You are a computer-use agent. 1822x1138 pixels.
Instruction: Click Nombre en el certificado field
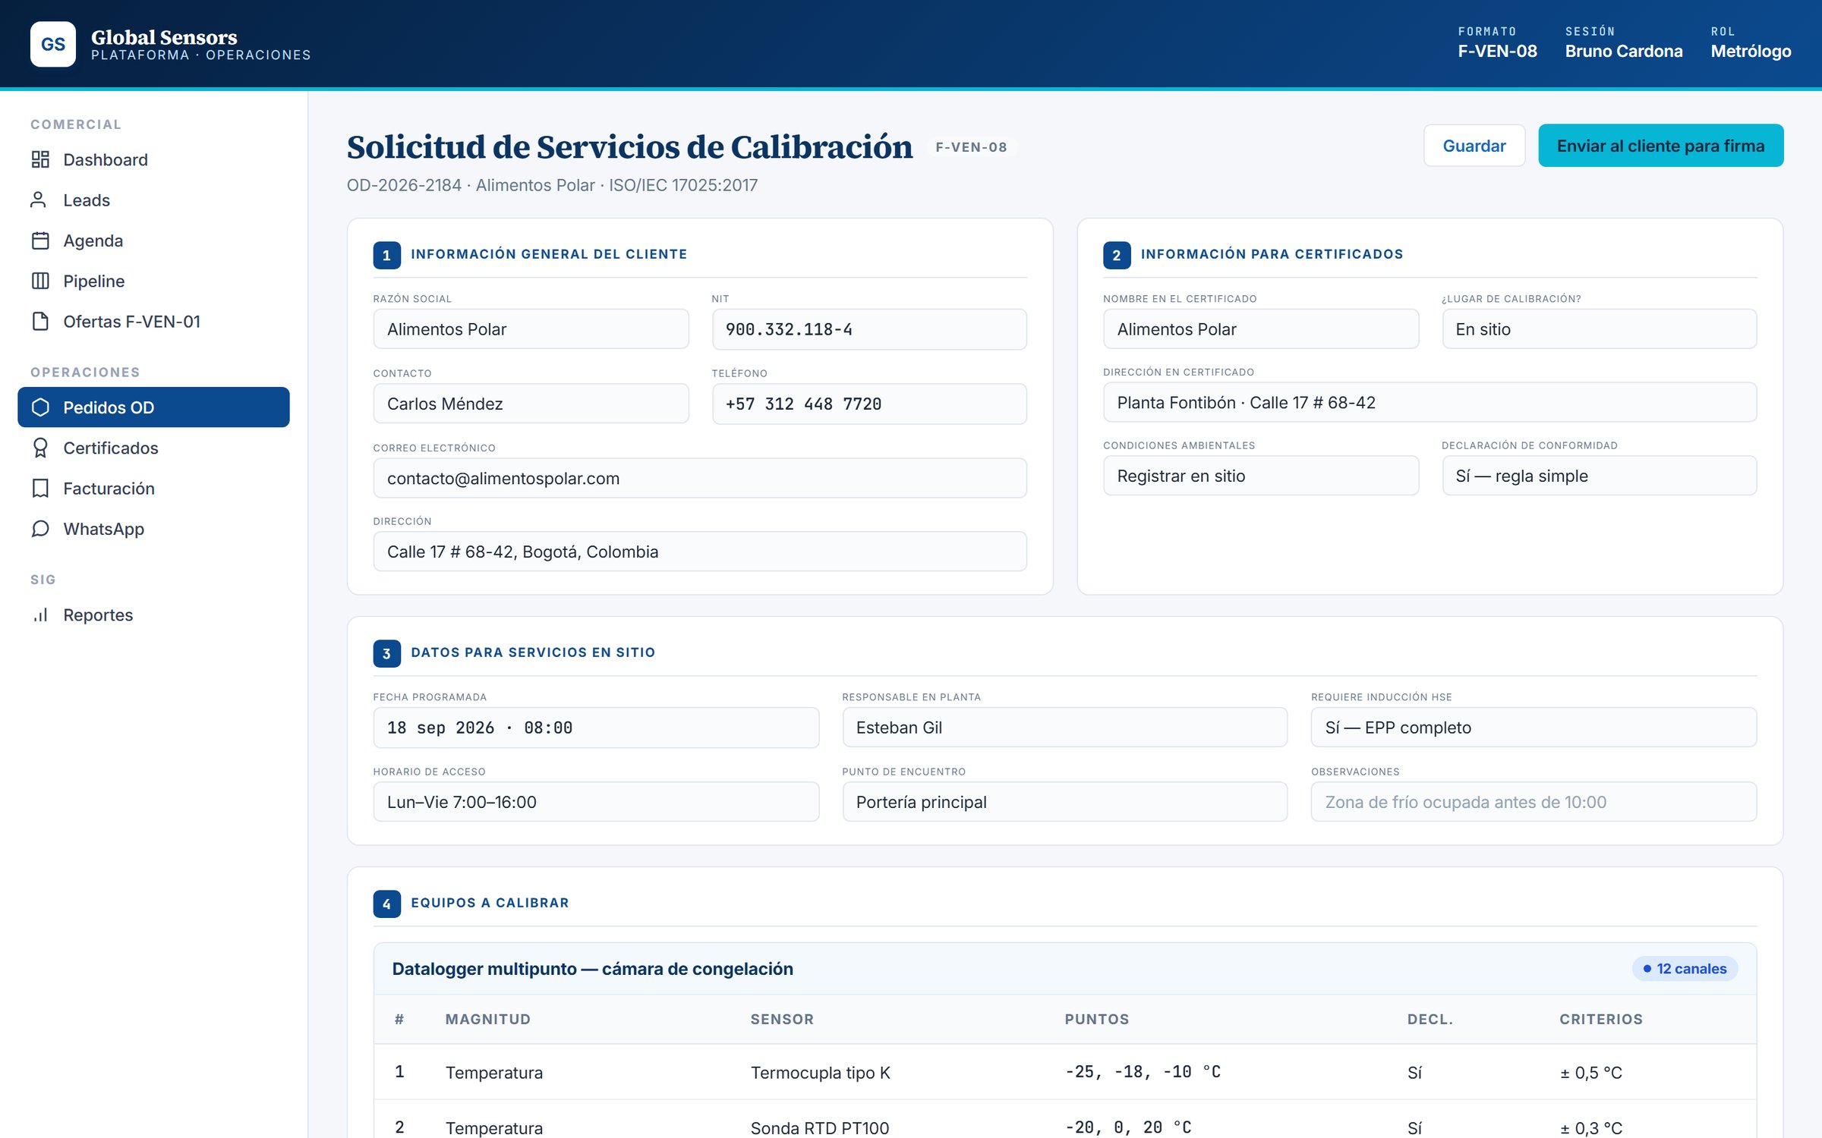click(x=1260, y=329)
